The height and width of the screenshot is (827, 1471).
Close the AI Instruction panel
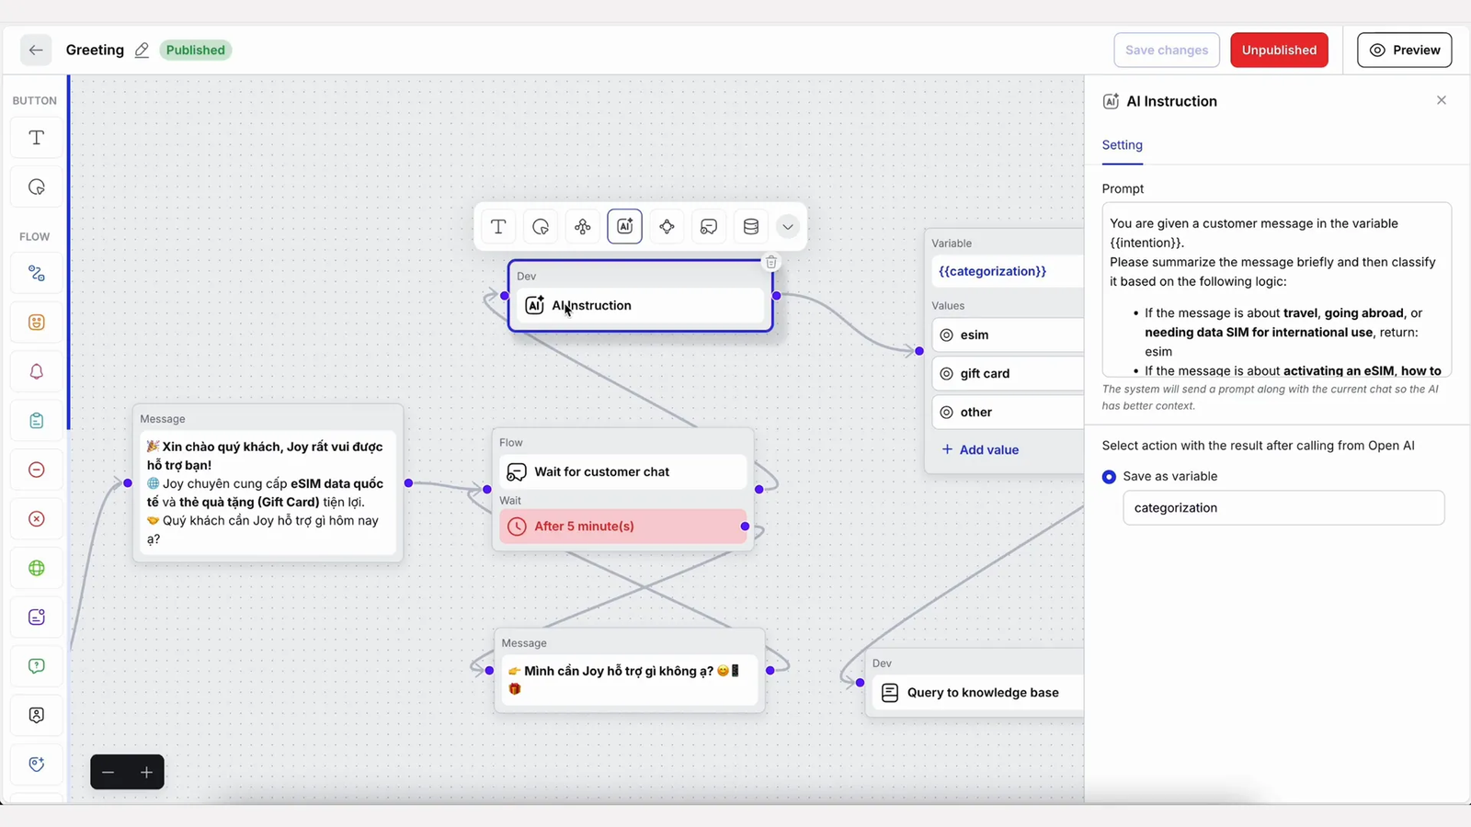1442,100
